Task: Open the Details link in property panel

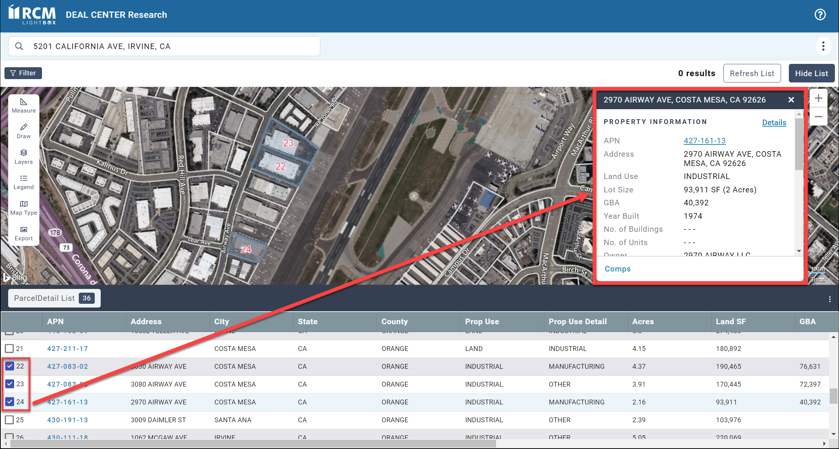Action: 774,123
